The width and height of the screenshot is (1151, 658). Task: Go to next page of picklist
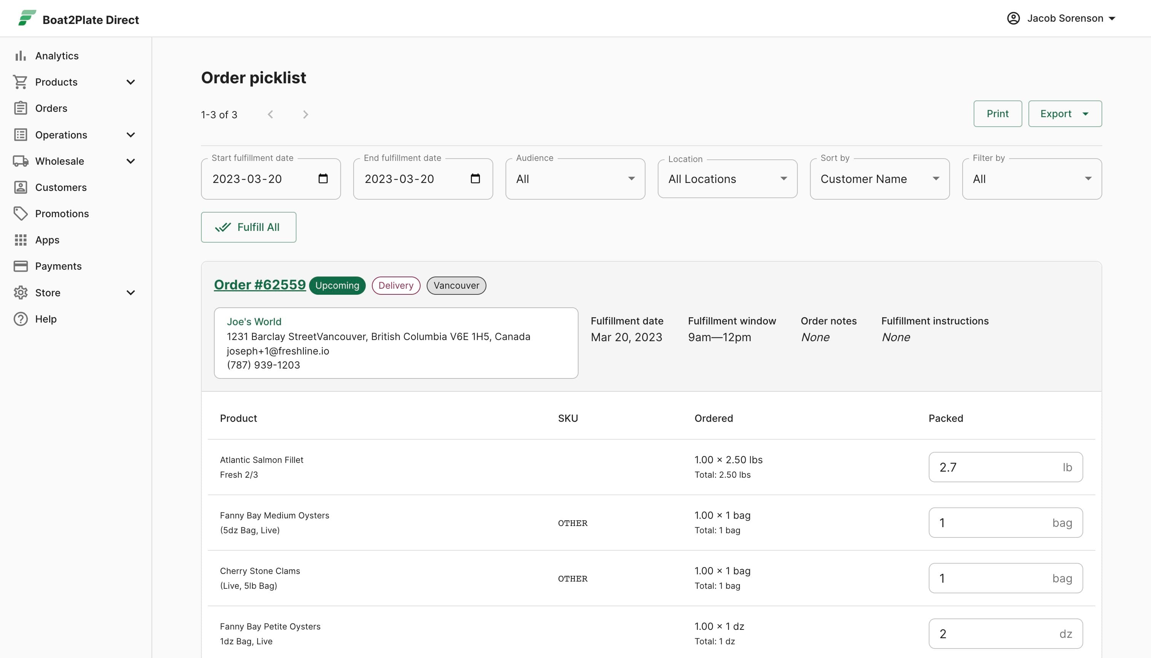(305, 114)
